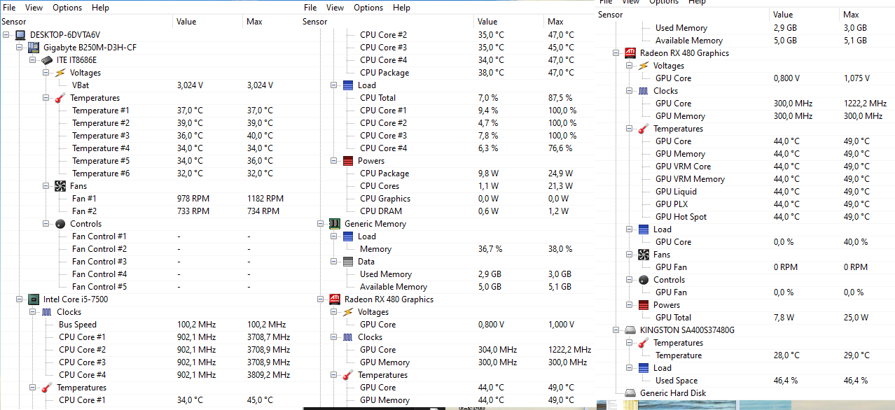895x410 pixels.
Task: Click the drive icon next to KINGSTON SA400S37480G
Action: point(630,330)
